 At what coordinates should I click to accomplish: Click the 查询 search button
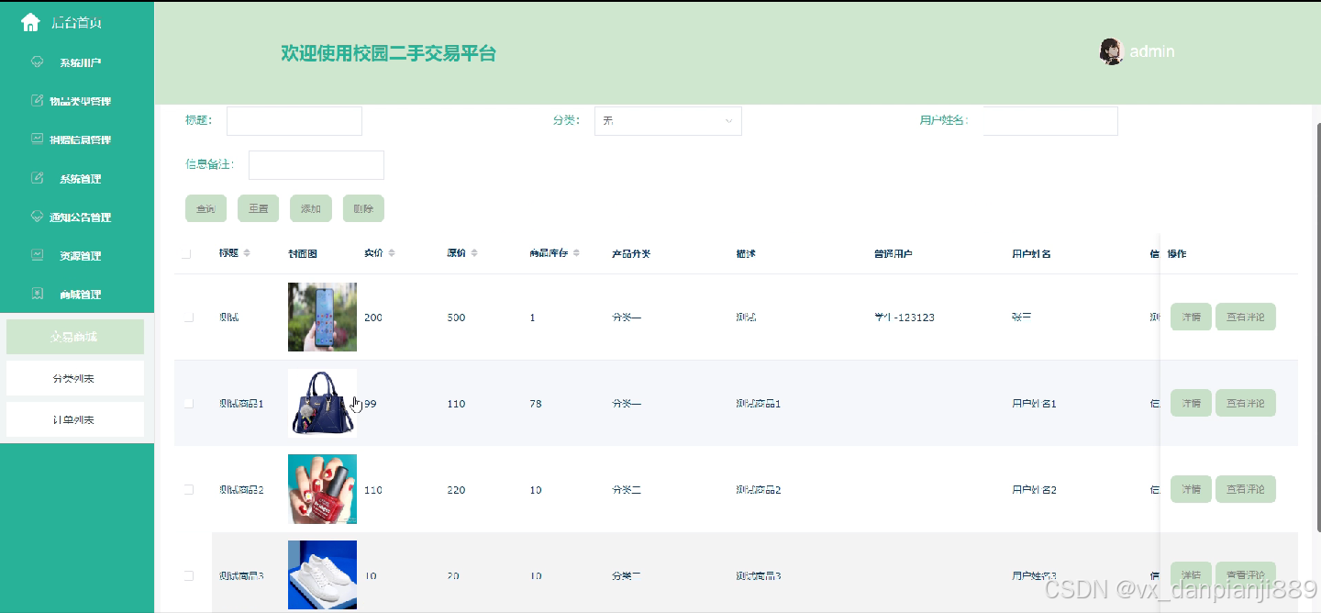pyautogui.click(x=205, y=208)
